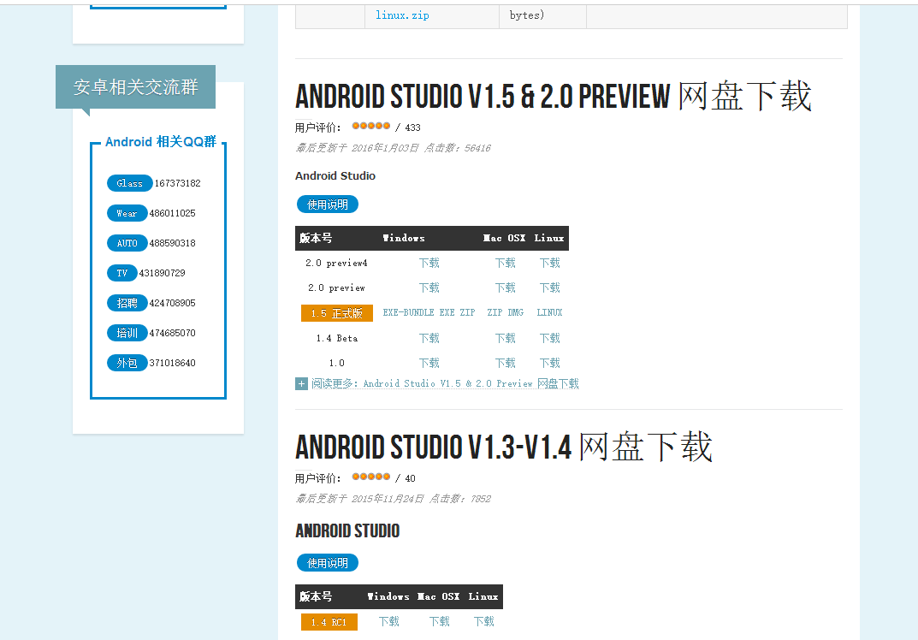This screenshot has width=918, height=640.
Task: Click the 培训 QQ group badge
Action: [127, 333]
